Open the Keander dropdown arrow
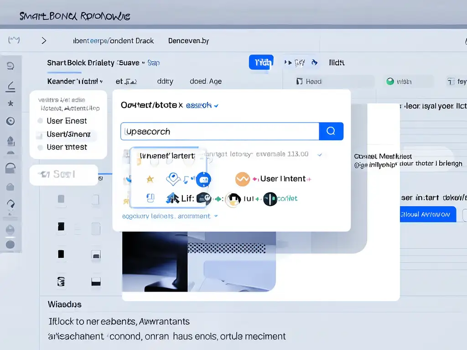The image size is (467, 350). (101, 81)
